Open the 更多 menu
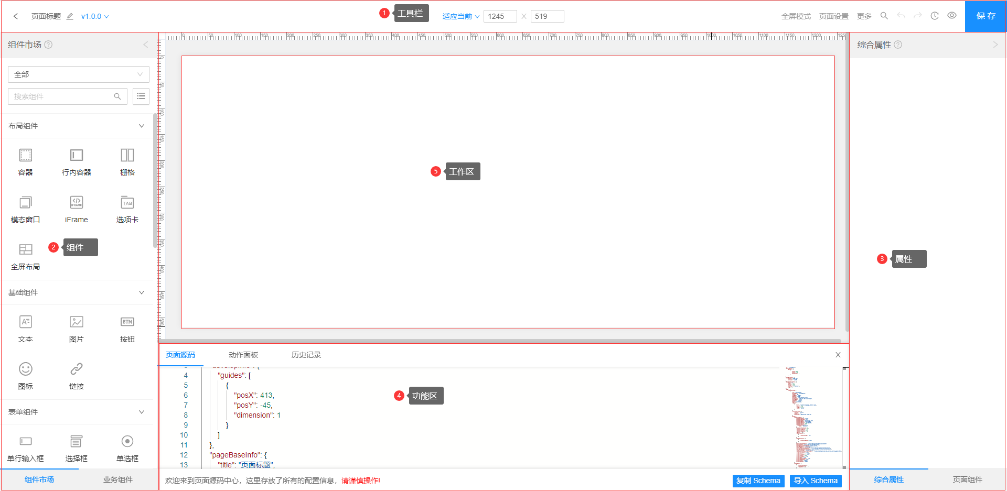The height and width of the screenshot is (491, 1007). [x=864, y=16]
